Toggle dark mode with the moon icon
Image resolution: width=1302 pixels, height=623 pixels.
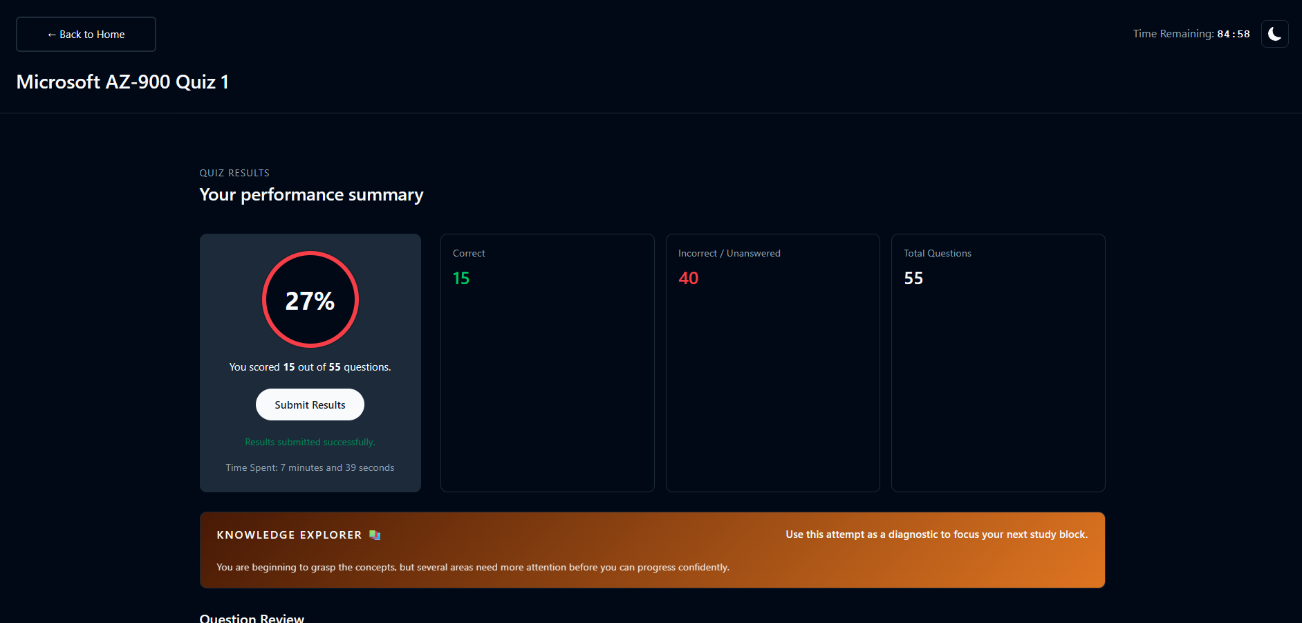tap(1274, 34)
